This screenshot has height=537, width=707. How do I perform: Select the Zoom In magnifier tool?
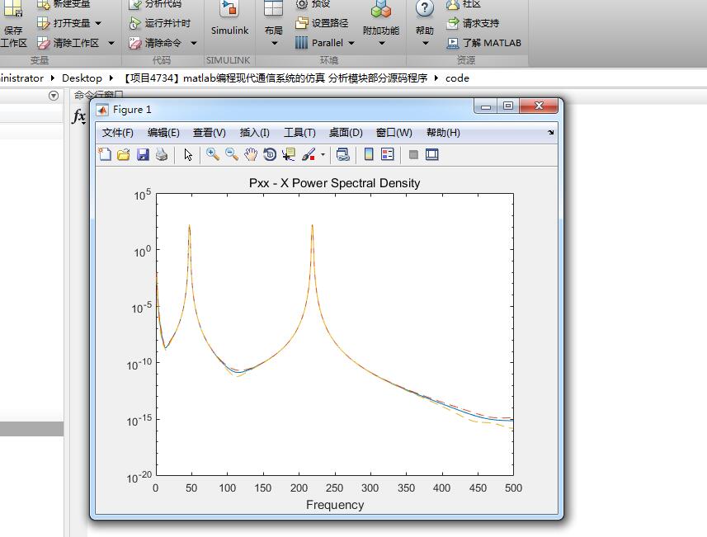pos(212,154)
